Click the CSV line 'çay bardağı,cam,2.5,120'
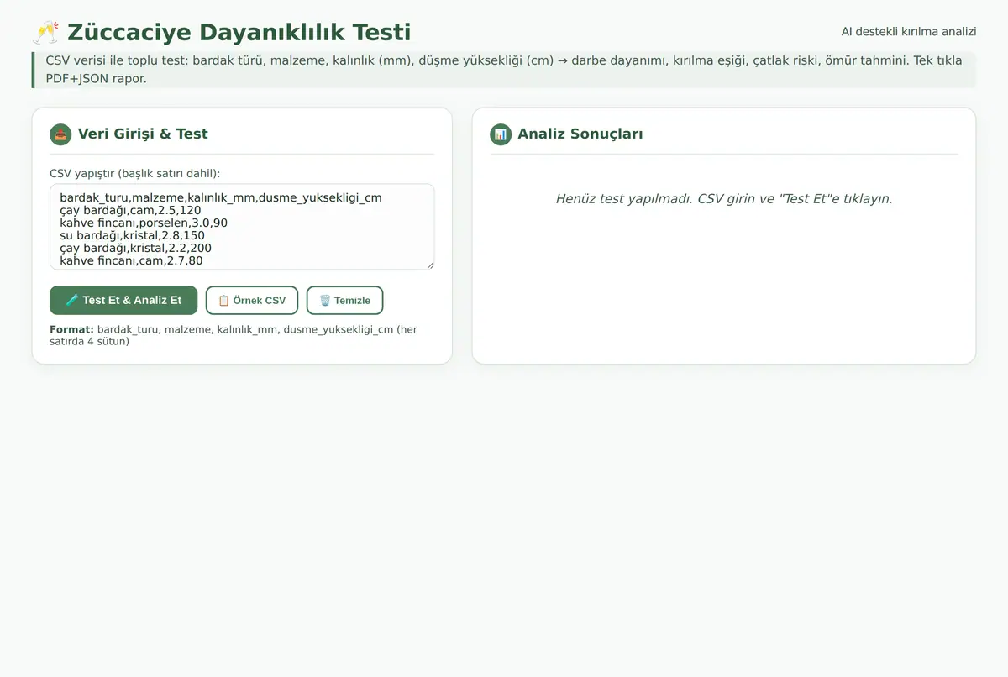 click(130, 210)
